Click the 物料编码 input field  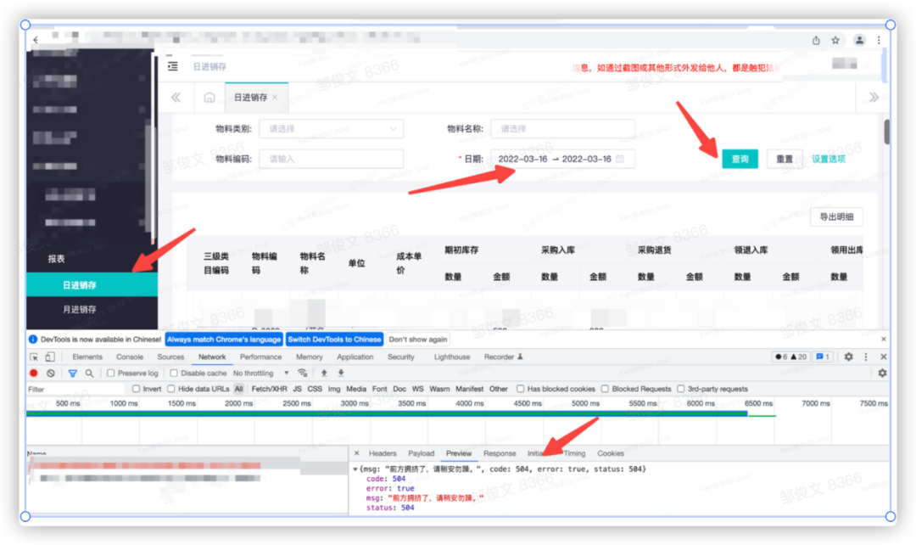(x=332, y=159)
